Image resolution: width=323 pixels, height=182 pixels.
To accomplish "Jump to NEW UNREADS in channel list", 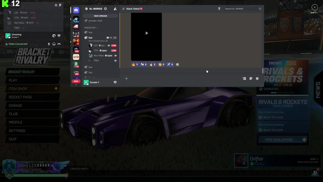I will tap(100, 16).
